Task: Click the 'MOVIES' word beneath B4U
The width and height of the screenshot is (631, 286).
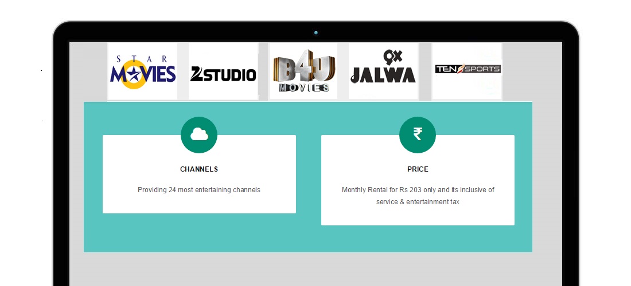Action: (304, 88)
